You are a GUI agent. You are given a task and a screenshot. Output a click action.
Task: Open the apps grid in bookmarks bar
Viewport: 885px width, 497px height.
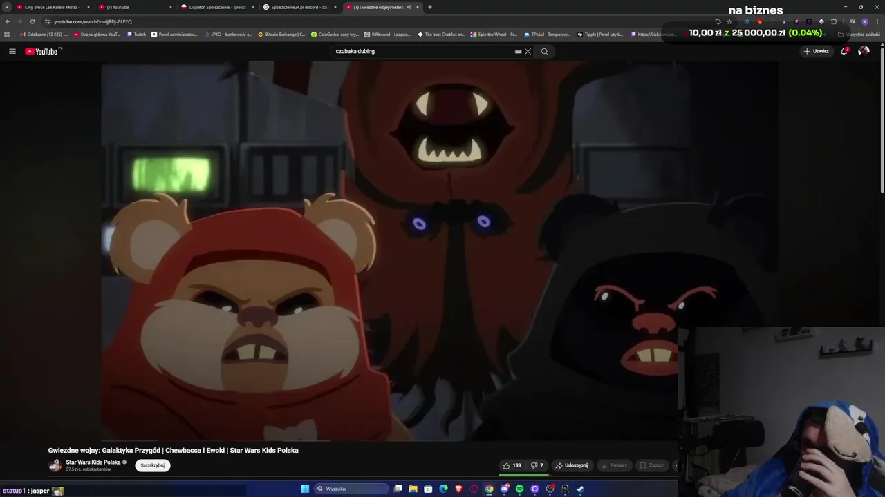pyautogui.click(x=7, y=34)
